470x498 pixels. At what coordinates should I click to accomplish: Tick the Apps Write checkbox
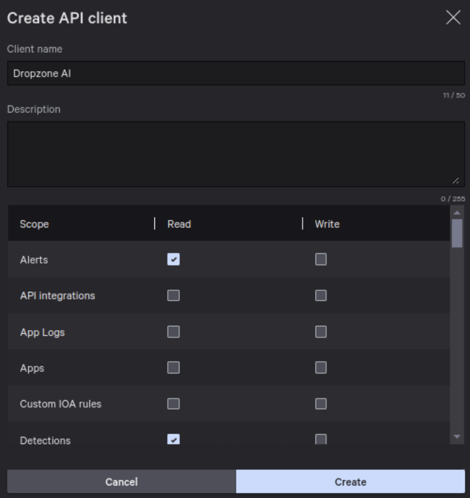click(x=321, y=368)
